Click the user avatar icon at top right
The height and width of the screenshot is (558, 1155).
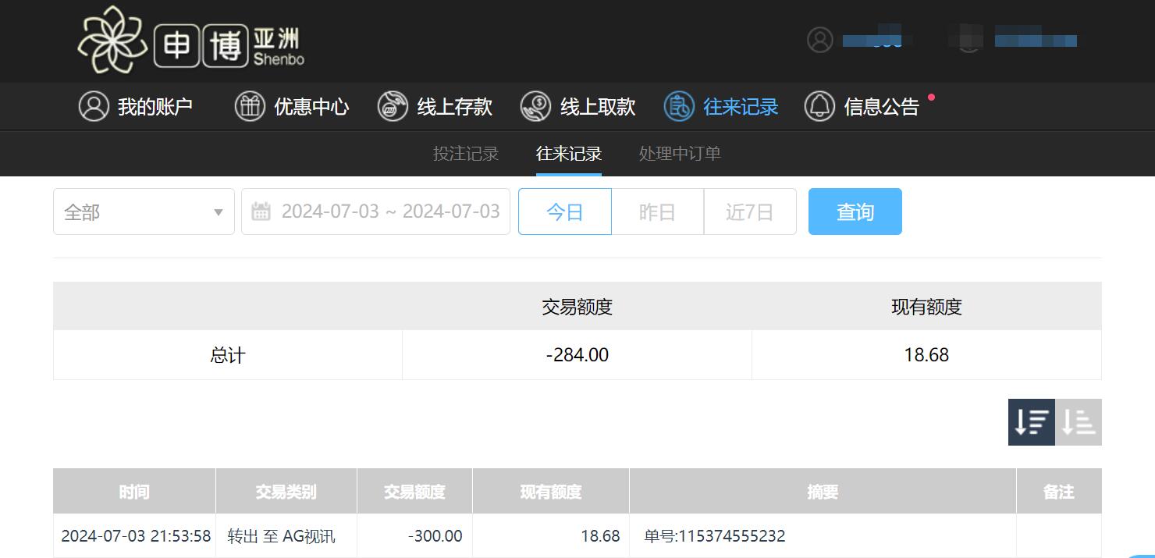(x=819, y=40)
